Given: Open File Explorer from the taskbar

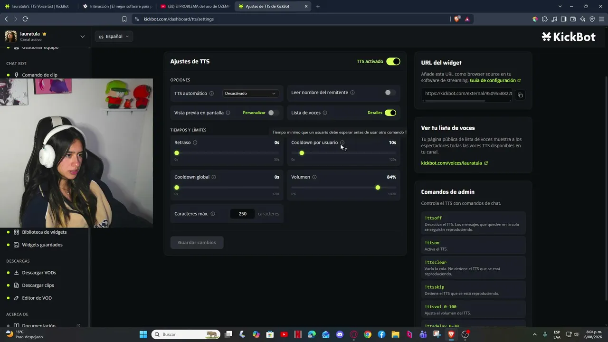Looking at the screenshot, I should (395, 334).
